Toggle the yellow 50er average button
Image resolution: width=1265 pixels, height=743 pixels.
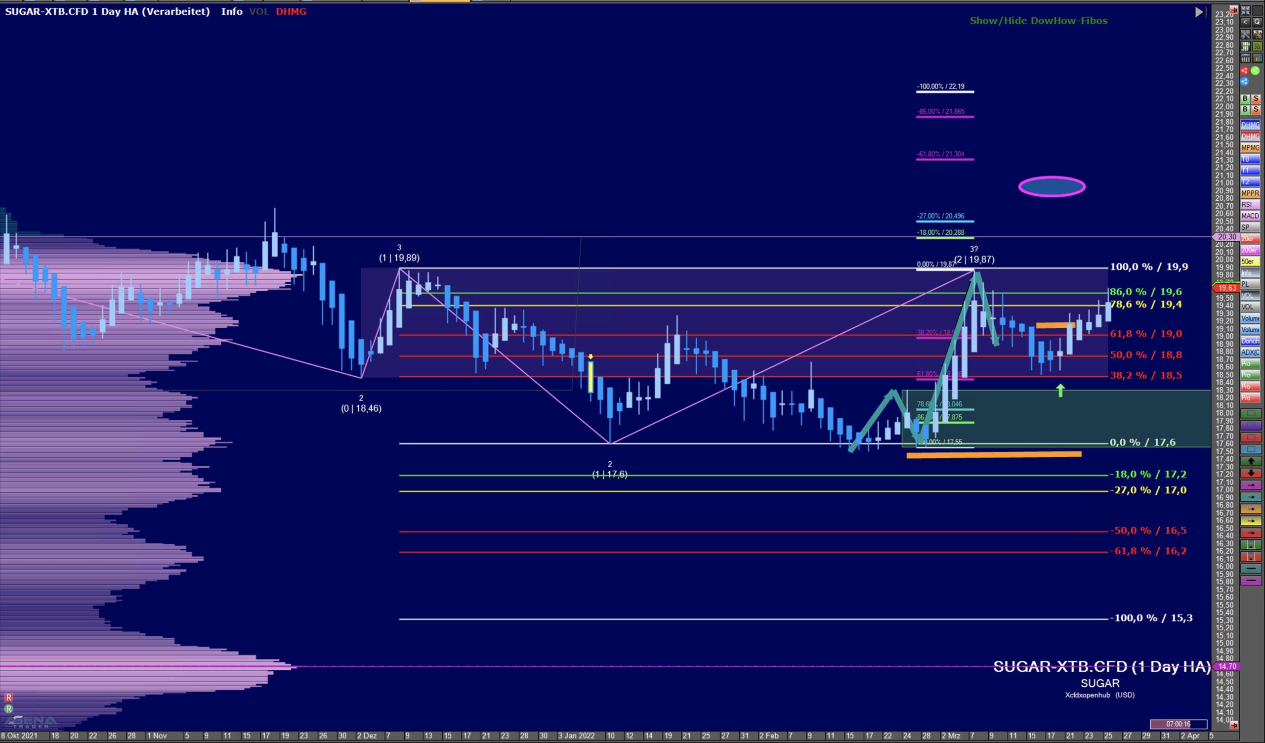(1250, 262)
